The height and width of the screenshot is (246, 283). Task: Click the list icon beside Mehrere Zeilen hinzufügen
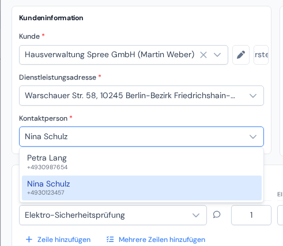110,240
